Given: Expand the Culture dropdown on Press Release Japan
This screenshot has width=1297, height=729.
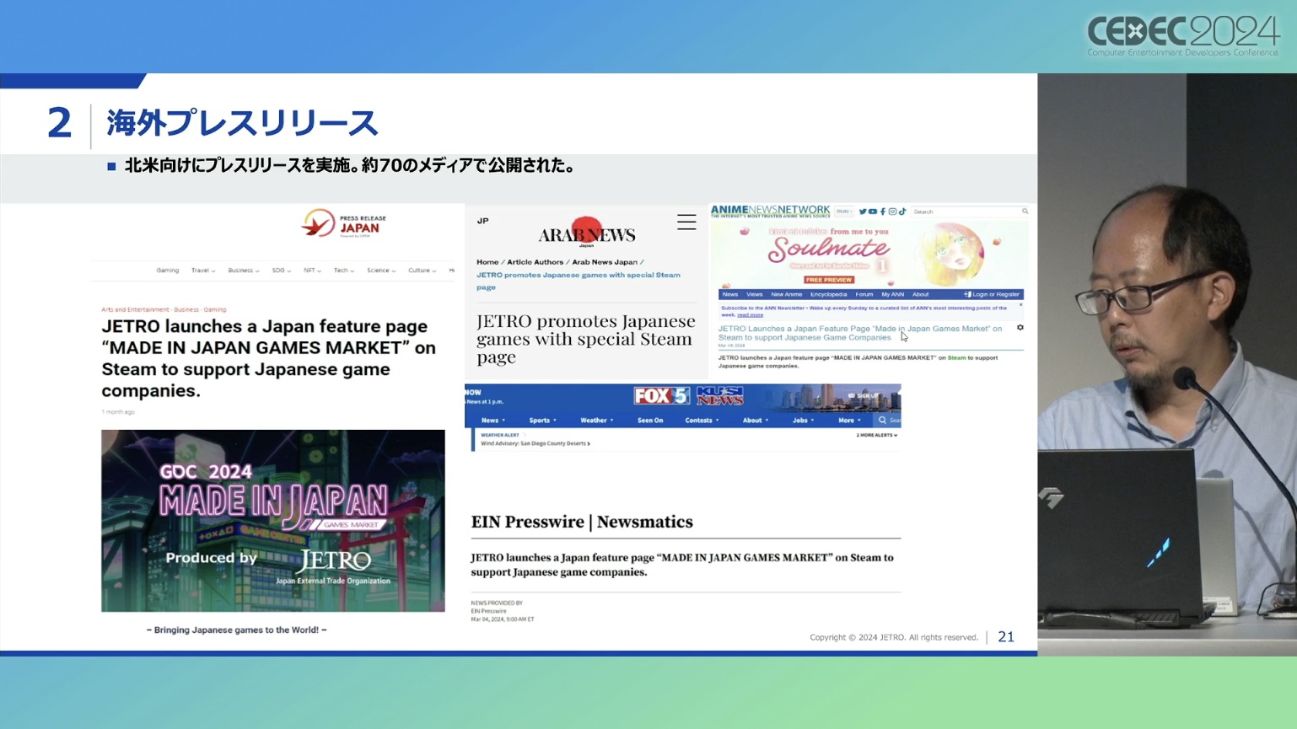Looking at the screenshot, I should coord(422,271).
